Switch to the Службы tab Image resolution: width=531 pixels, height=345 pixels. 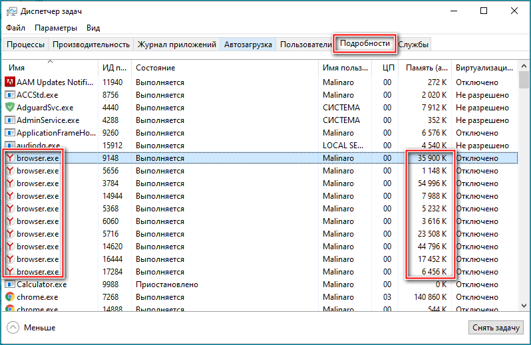pyautogui.click(x=414, y=45)
